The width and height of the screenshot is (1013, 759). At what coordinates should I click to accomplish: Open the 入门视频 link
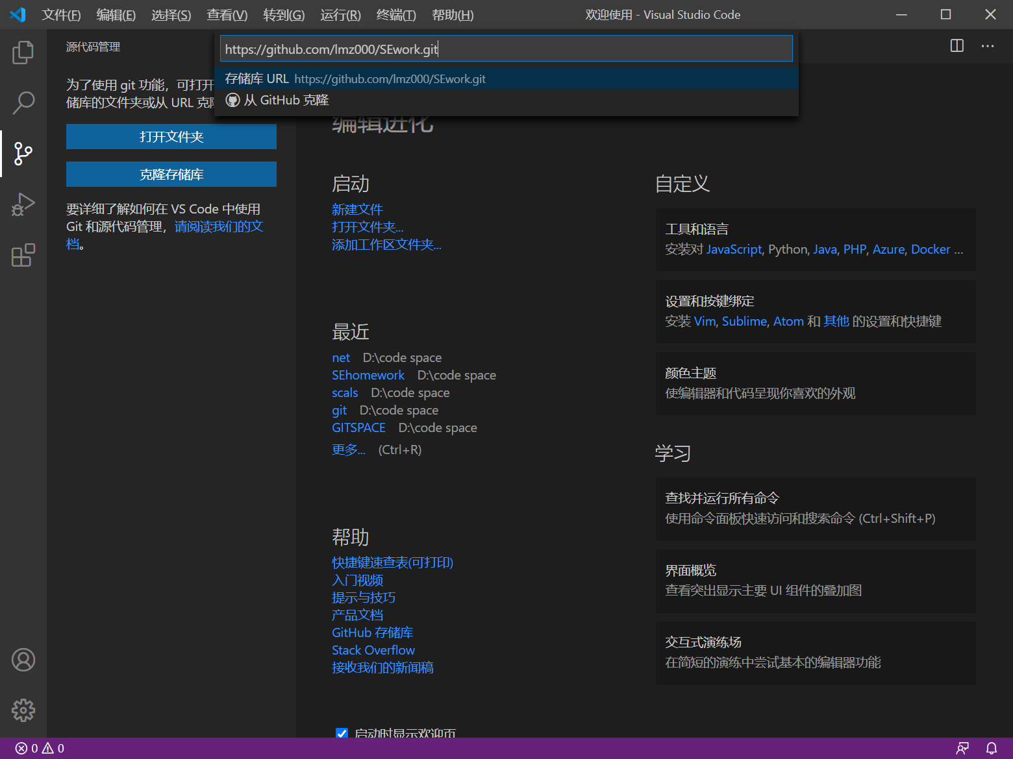(357, 580)
